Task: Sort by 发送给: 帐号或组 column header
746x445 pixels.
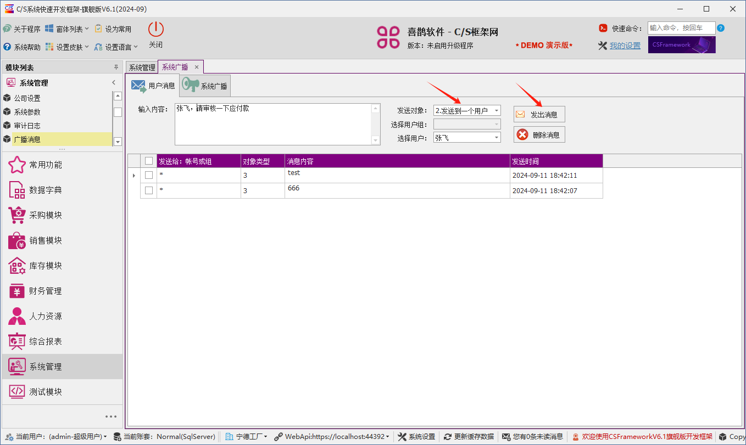Action: [x=199, y=161]
